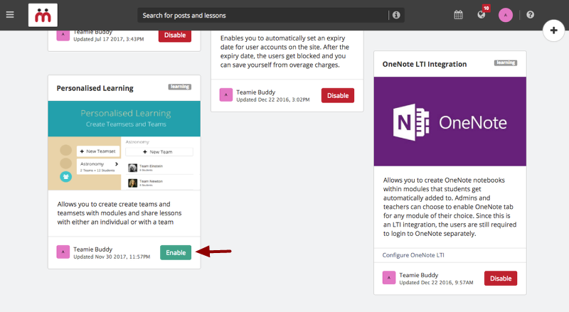The height and width of the screenshot is (312, 569).
Task: Click Teamie Buddy avatar on OneNote card
Action: coord(389,278)
